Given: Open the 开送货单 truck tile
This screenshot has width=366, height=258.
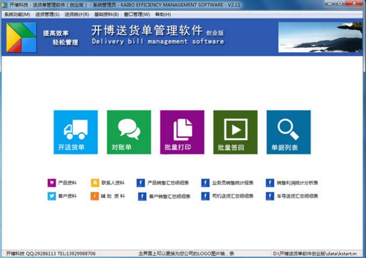Looking at the screenshot, I should point(75,132).
